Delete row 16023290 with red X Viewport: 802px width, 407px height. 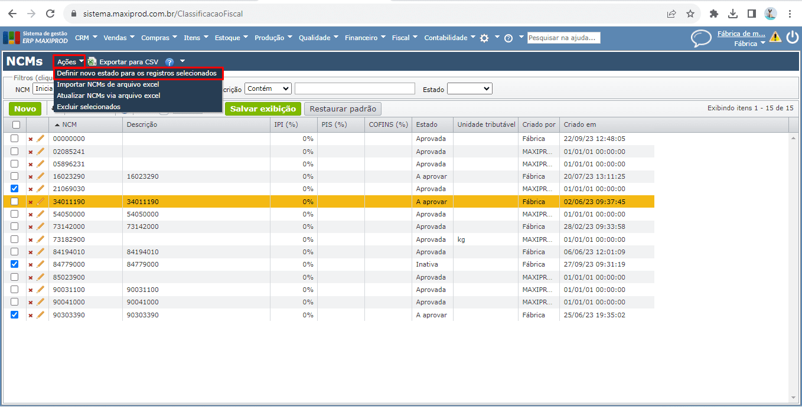[31, 177]
